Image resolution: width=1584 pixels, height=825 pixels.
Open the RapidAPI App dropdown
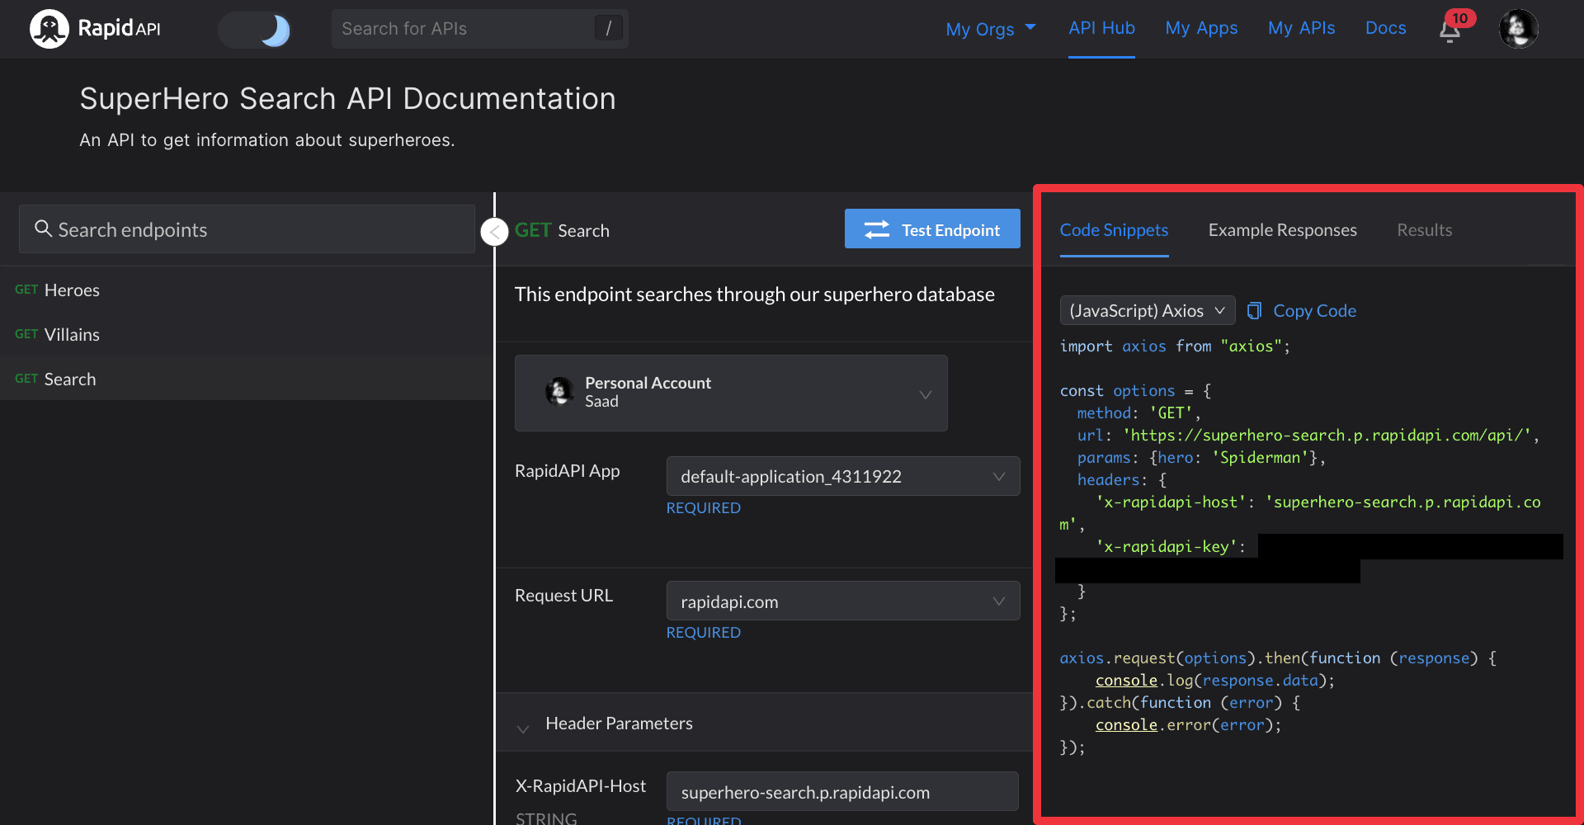(x=842, y=476)
